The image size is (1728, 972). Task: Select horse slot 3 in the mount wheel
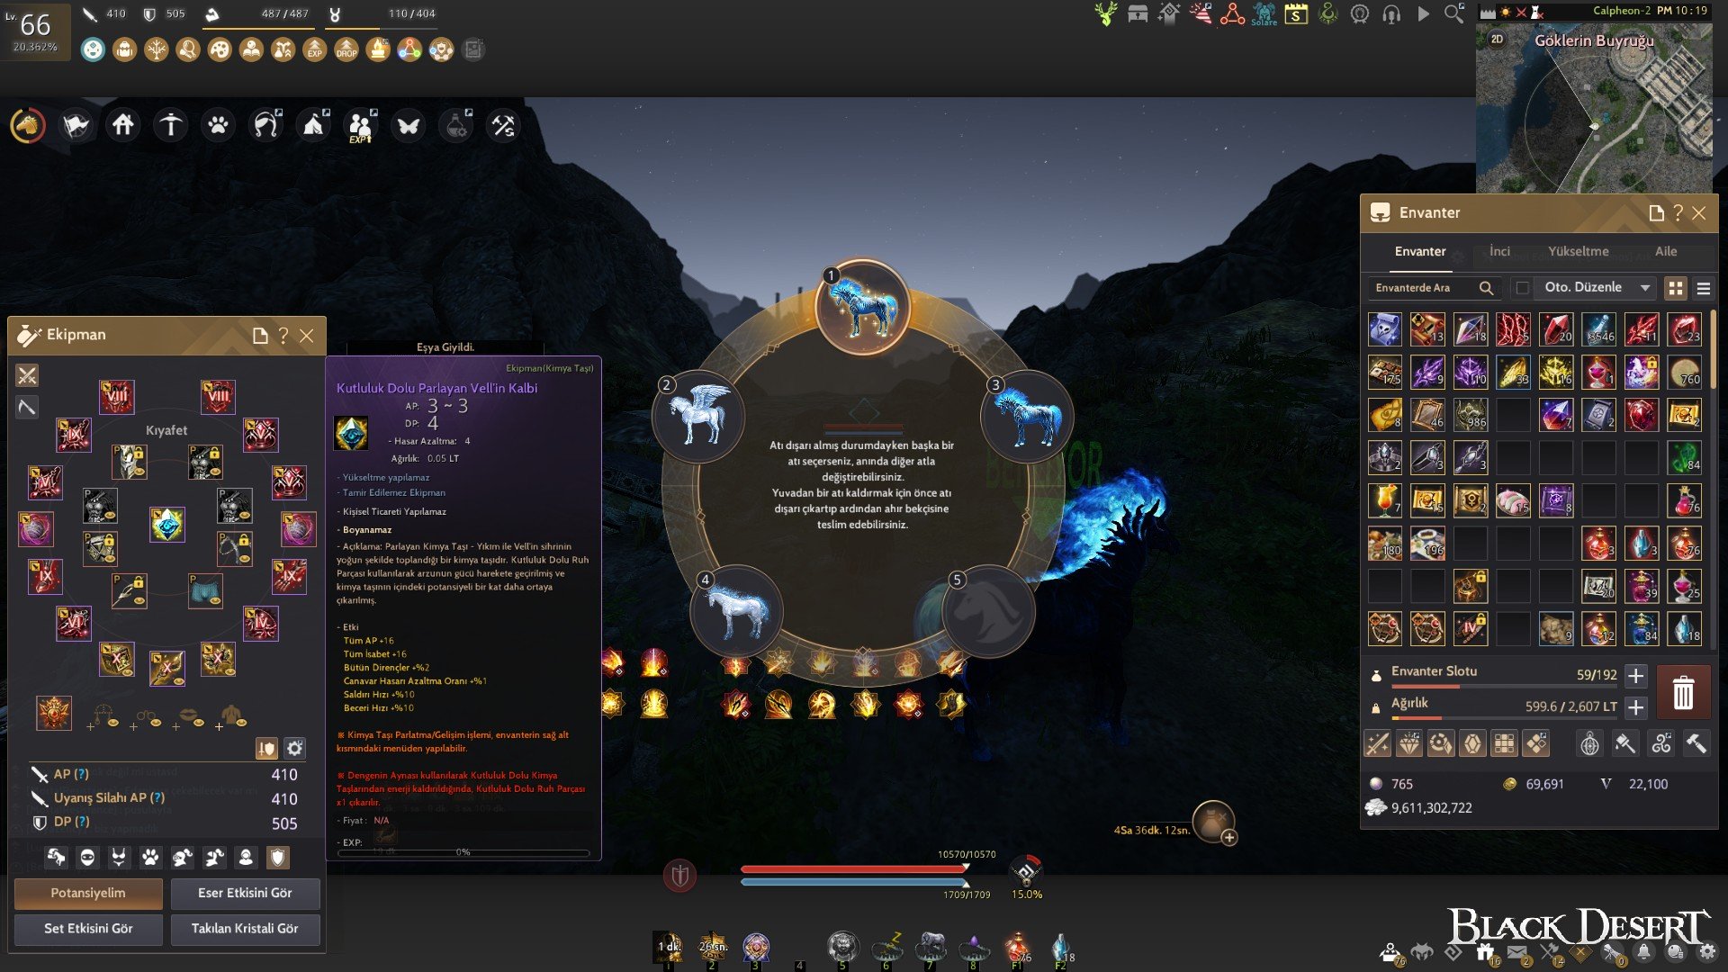click(1027, 416)
